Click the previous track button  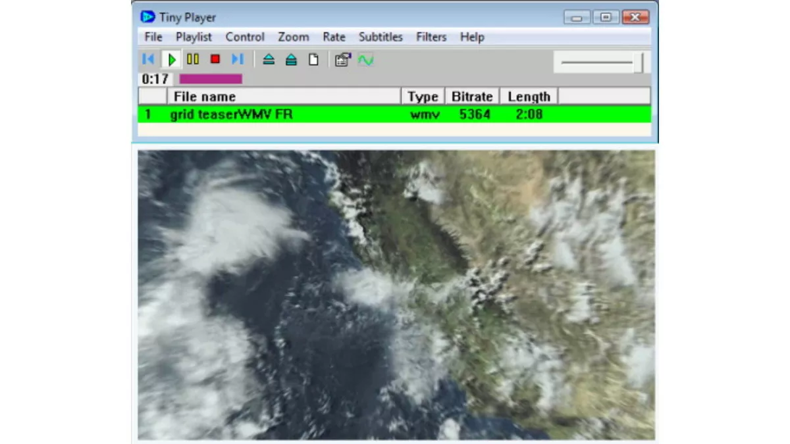pos(148,60)
